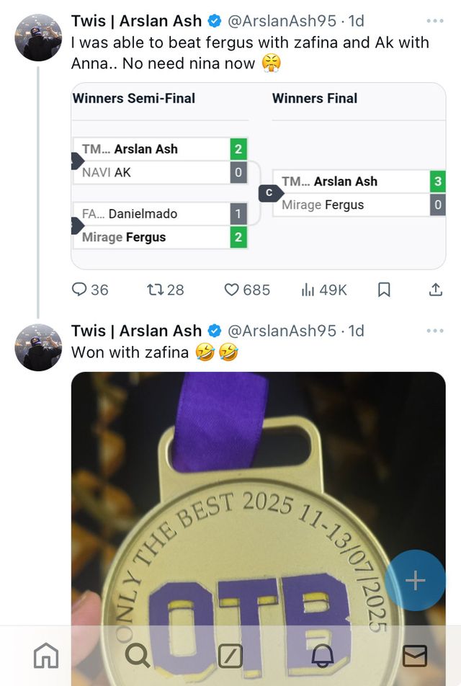
Task: Open Notifications from the bottom navigation
Action: 323,656
